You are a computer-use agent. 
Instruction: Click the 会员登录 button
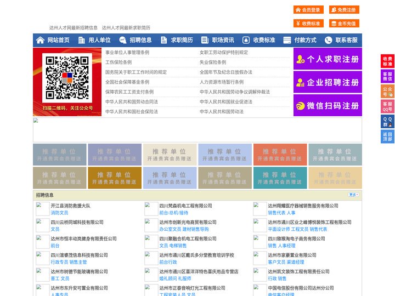tap(308, 10)
